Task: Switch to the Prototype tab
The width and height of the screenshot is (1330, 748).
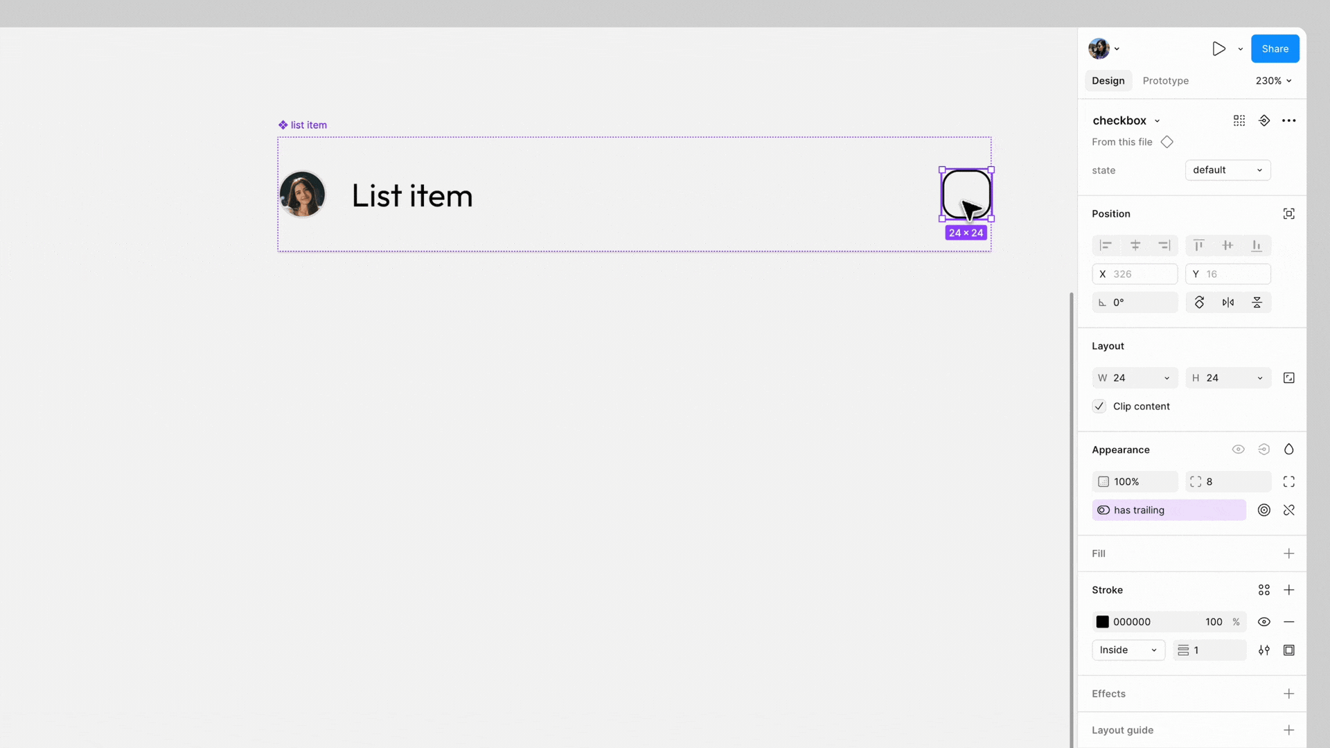Action: tap(1166, 81)
